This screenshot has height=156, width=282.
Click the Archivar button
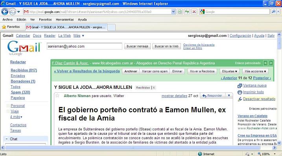131,72
